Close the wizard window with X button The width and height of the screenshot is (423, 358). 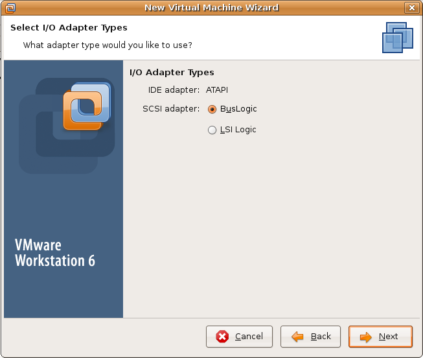[412, 8]
